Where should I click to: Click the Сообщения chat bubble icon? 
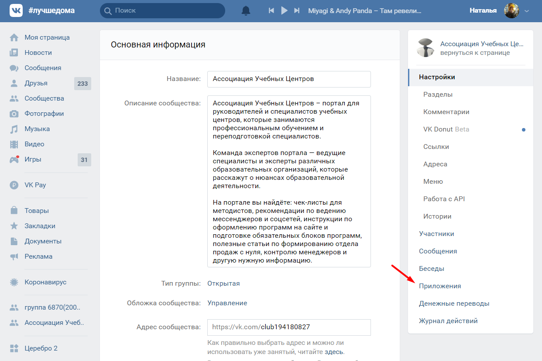(x=14, y=68)
